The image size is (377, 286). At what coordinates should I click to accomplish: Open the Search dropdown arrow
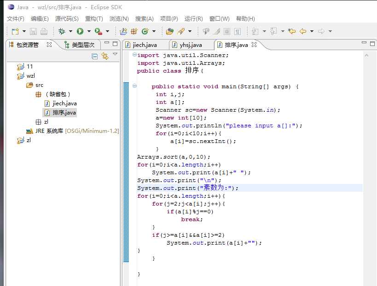point(190,31)
